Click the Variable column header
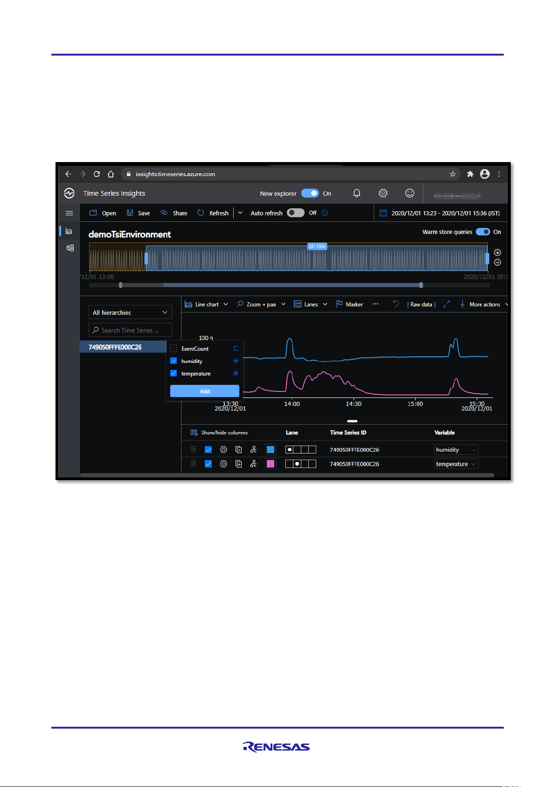 445,432
